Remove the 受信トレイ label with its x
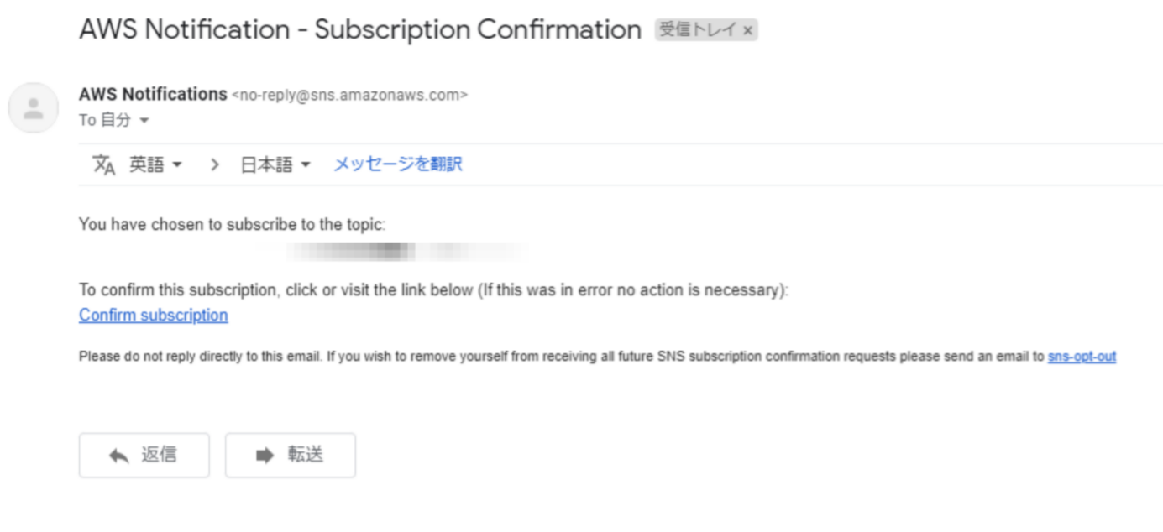Screen dimensions: 1163x532 tap(747, 31)
